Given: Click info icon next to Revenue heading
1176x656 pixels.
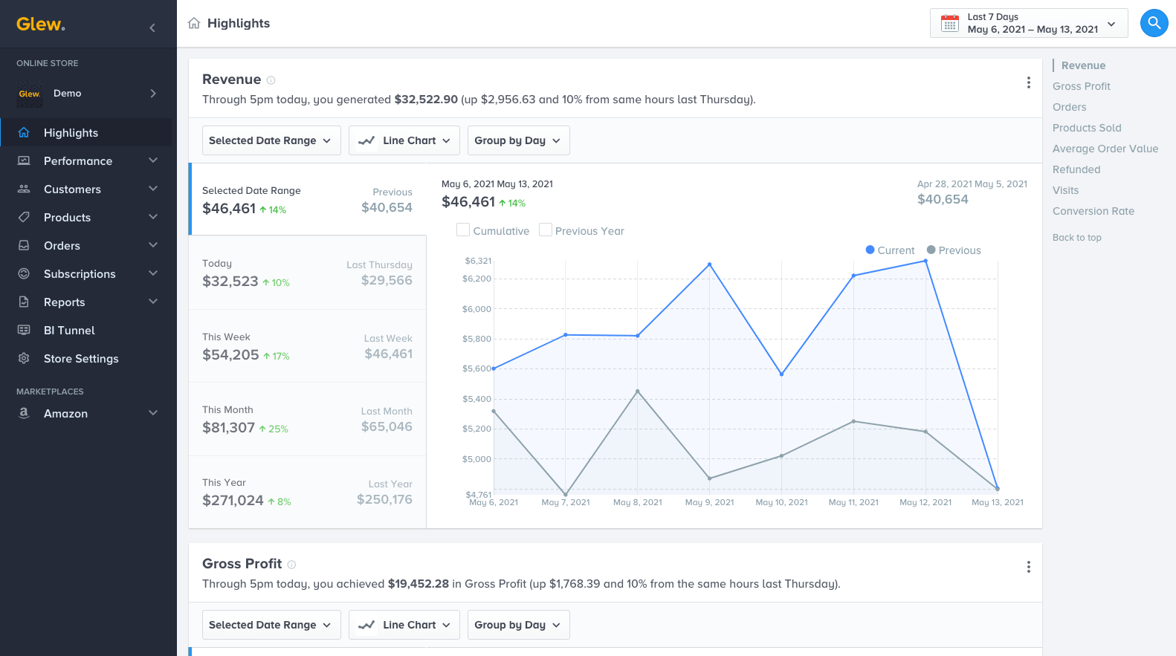Looking at the screenshot, I should pos(271,80).
